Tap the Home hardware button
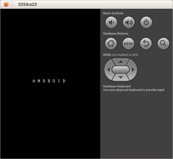The width and height of the screenshot is (173, 159). click(111, 43)
